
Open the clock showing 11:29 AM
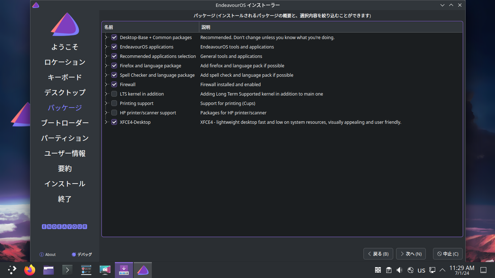462,270
